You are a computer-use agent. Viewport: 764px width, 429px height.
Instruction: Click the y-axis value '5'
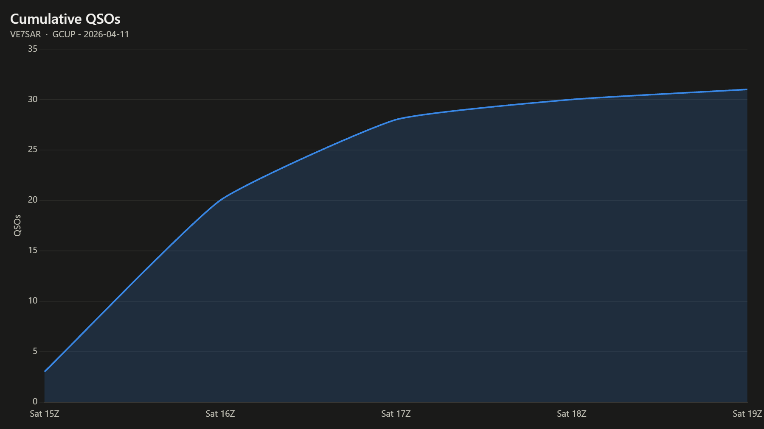(35, 351)
